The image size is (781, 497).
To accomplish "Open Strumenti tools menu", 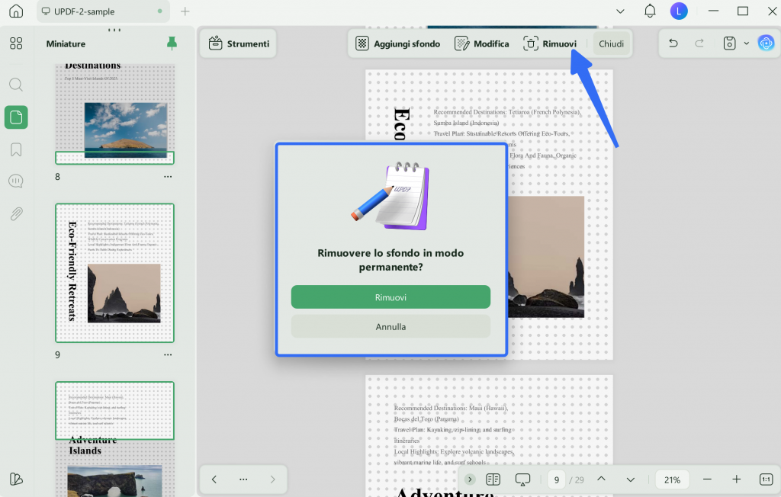I will pyautogui.click(x=239, y=43).
